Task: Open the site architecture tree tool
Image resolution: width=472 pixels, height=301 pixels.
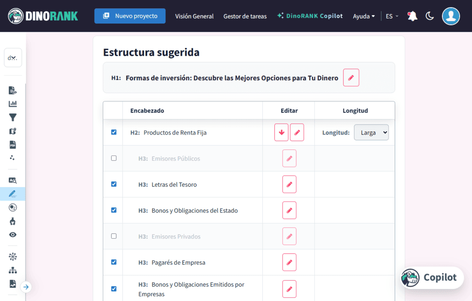Action: coord(12,269)
